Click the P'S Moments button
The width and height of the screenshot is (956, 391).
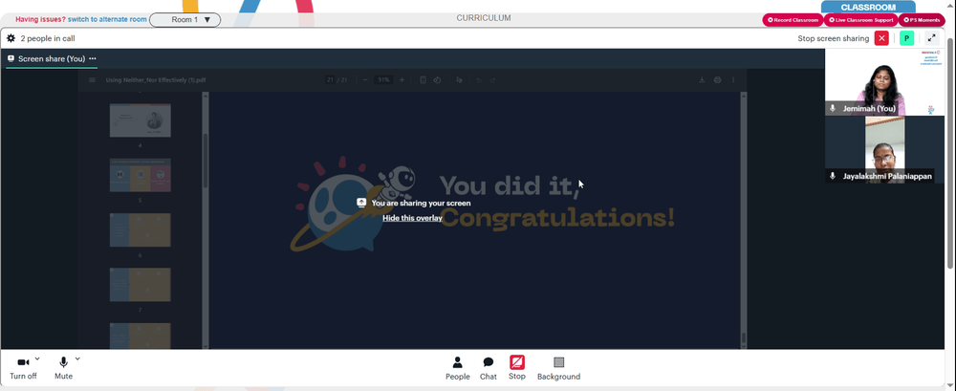point(922,20)
